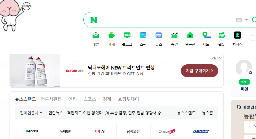Open the 스포츠조선 press logo
Viewport: 256px width, 139px height.
(201, 131)
